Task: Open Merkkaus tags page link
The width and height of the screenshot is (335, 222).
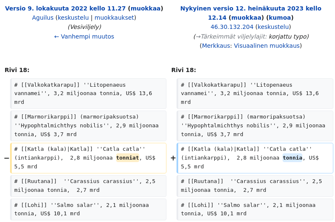Action: (216, 46)
